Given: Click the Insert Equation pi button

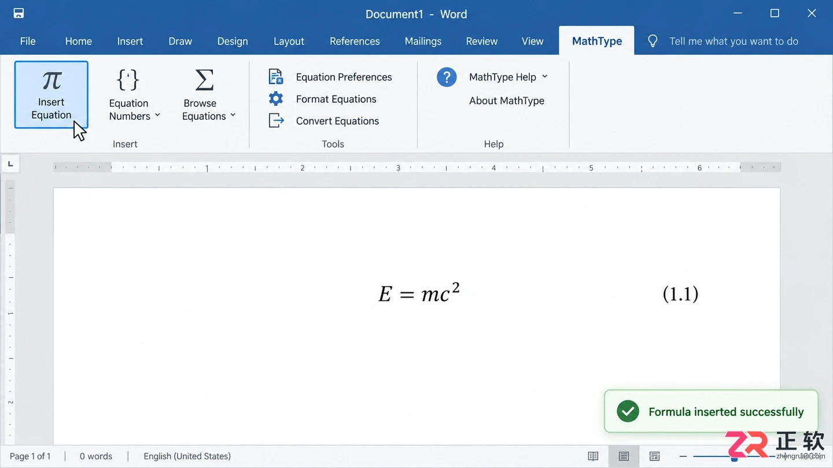Looking at the screenshot, I should click(x=51, y=95).
